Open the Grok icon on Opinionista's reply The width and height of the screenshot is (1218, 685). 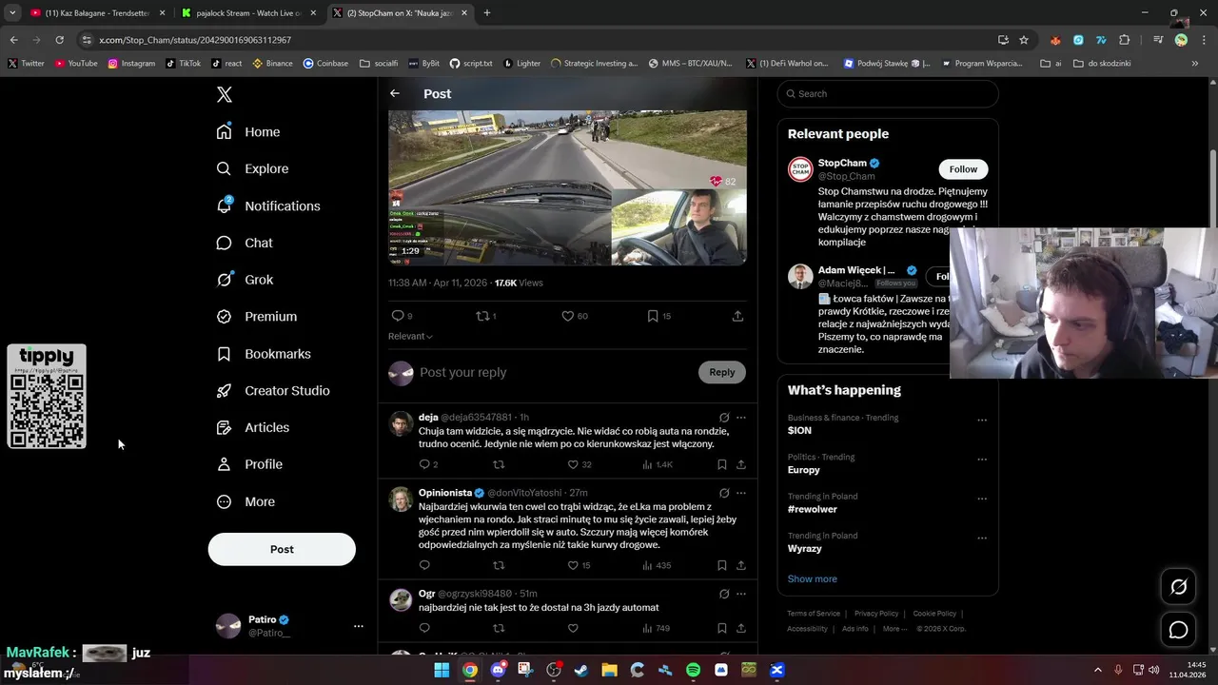[x=724, y=493]
